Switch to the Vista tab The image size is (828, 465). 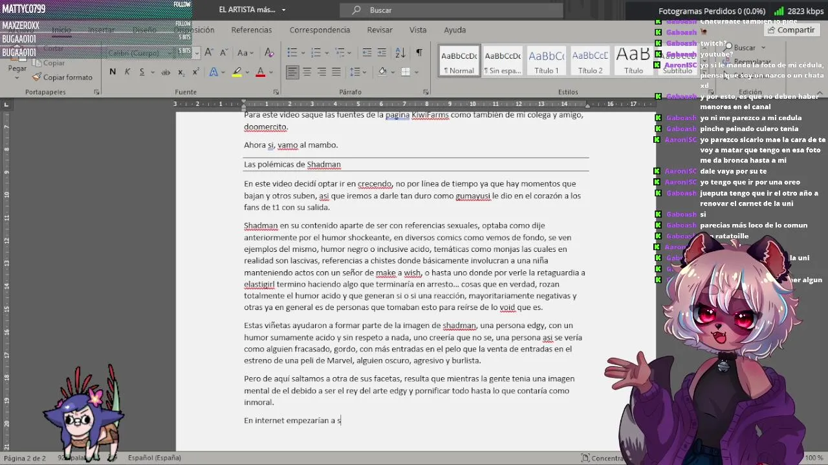click(x=418, y=30)
